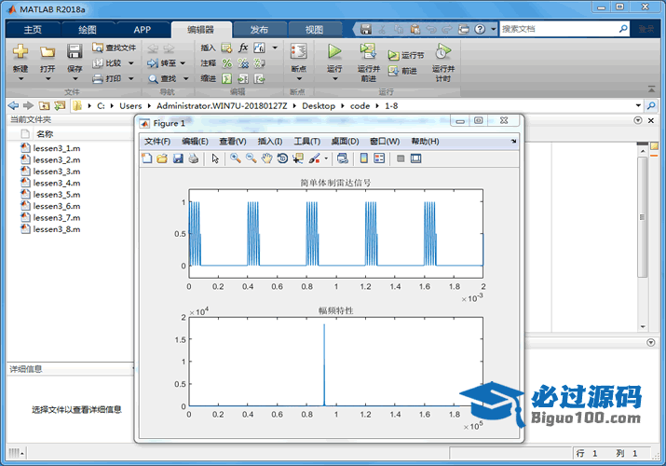Click Run and Advance icon
Viewport: 666px width, 466px height.
pyautogui.click(x=368, y=51)
